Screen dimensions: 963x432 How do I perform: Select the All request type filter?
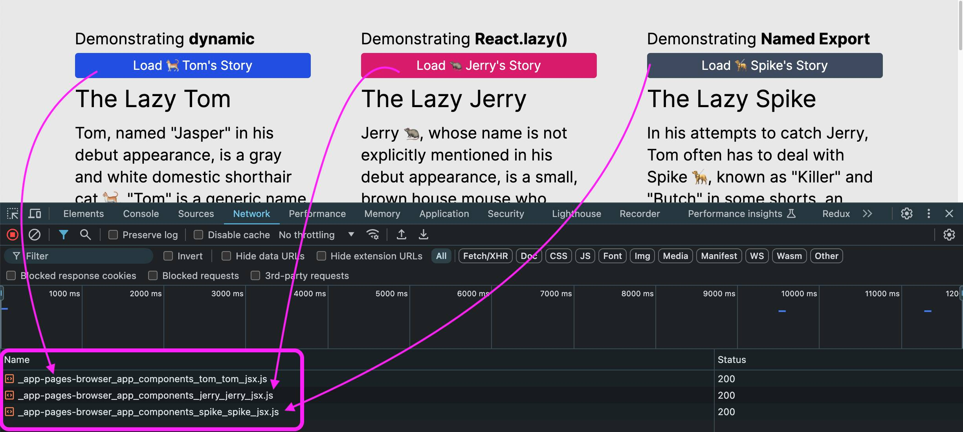coord(441,256)
